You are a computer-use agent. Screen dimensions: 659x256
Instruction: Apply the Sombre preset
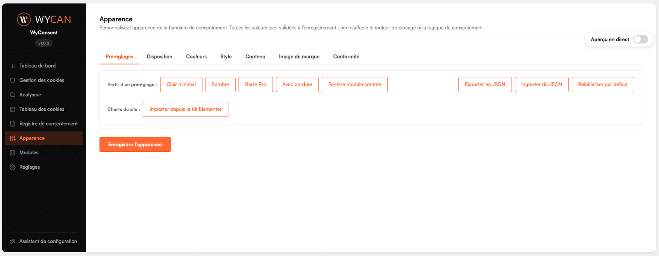[220, 84]
